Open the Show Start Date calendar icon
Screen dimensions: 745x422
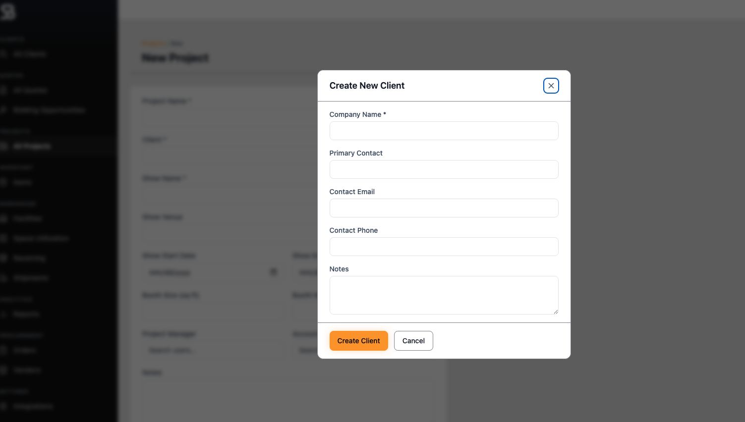[273, 272]
